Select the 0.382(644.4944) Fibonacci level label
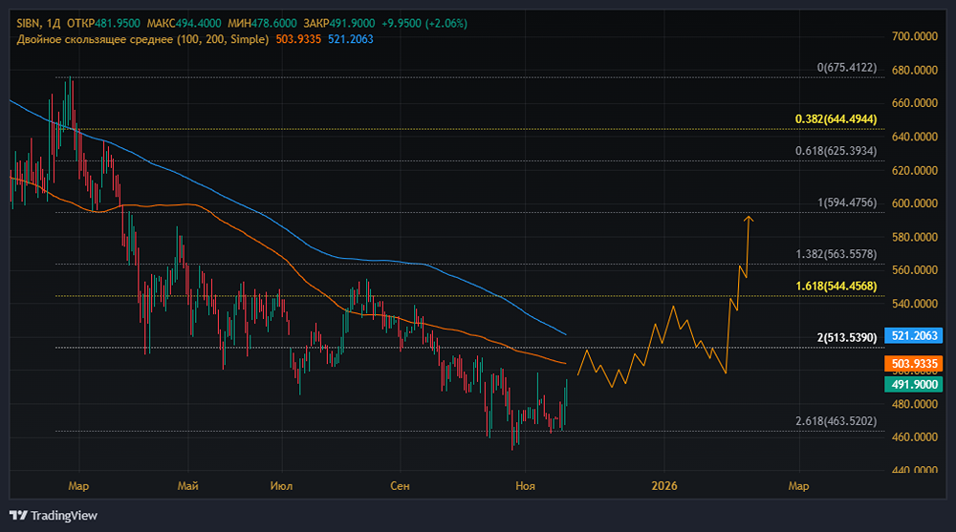This screenshot has height=532, width=956. pyautogui.click(x=836, y=119)
